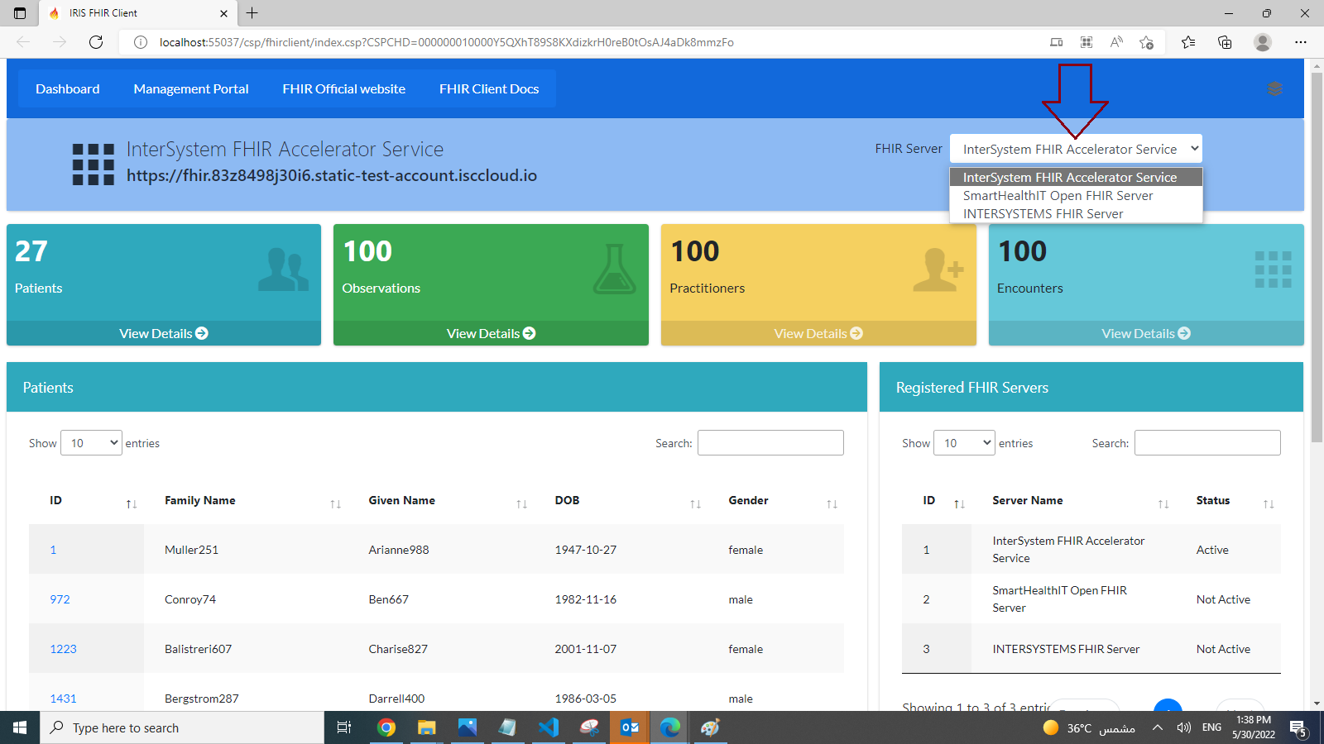Click the Patients card people icon
Viewport: 1324px width, 744px height.
283,269
